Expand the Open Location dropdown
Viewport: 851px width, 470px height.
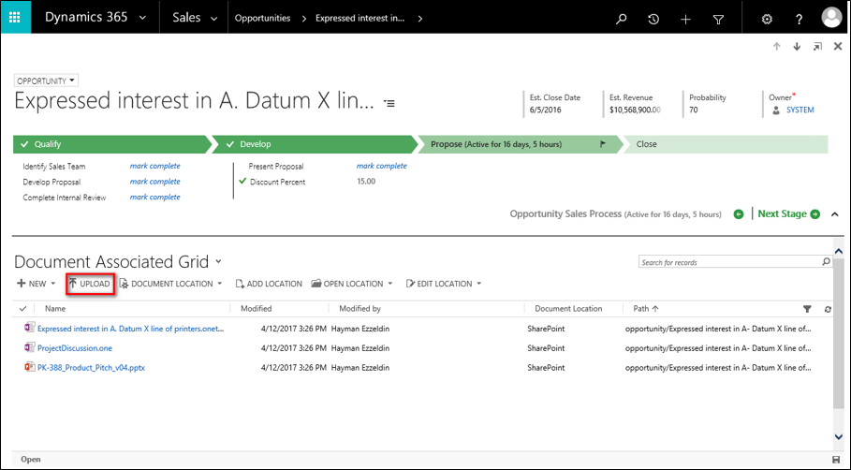point(389,284)
